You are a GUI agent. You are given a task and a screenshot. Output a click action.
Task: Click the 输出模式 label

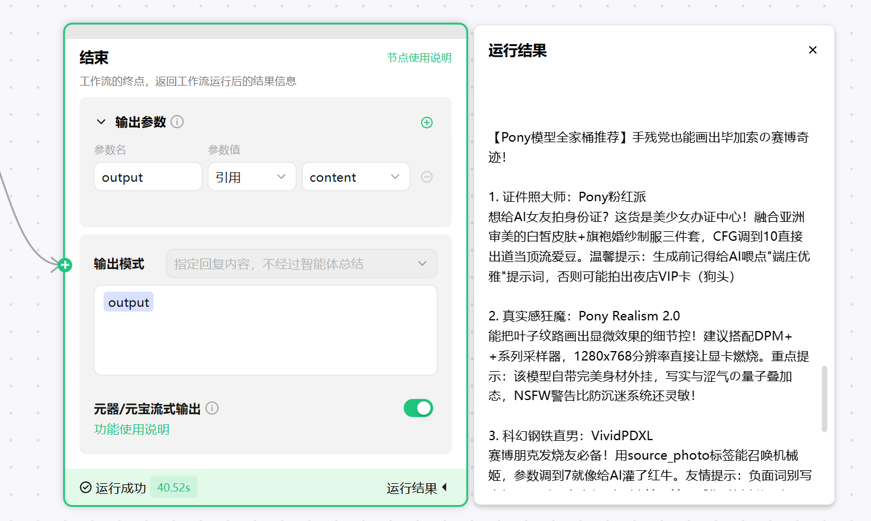point(119,264)
